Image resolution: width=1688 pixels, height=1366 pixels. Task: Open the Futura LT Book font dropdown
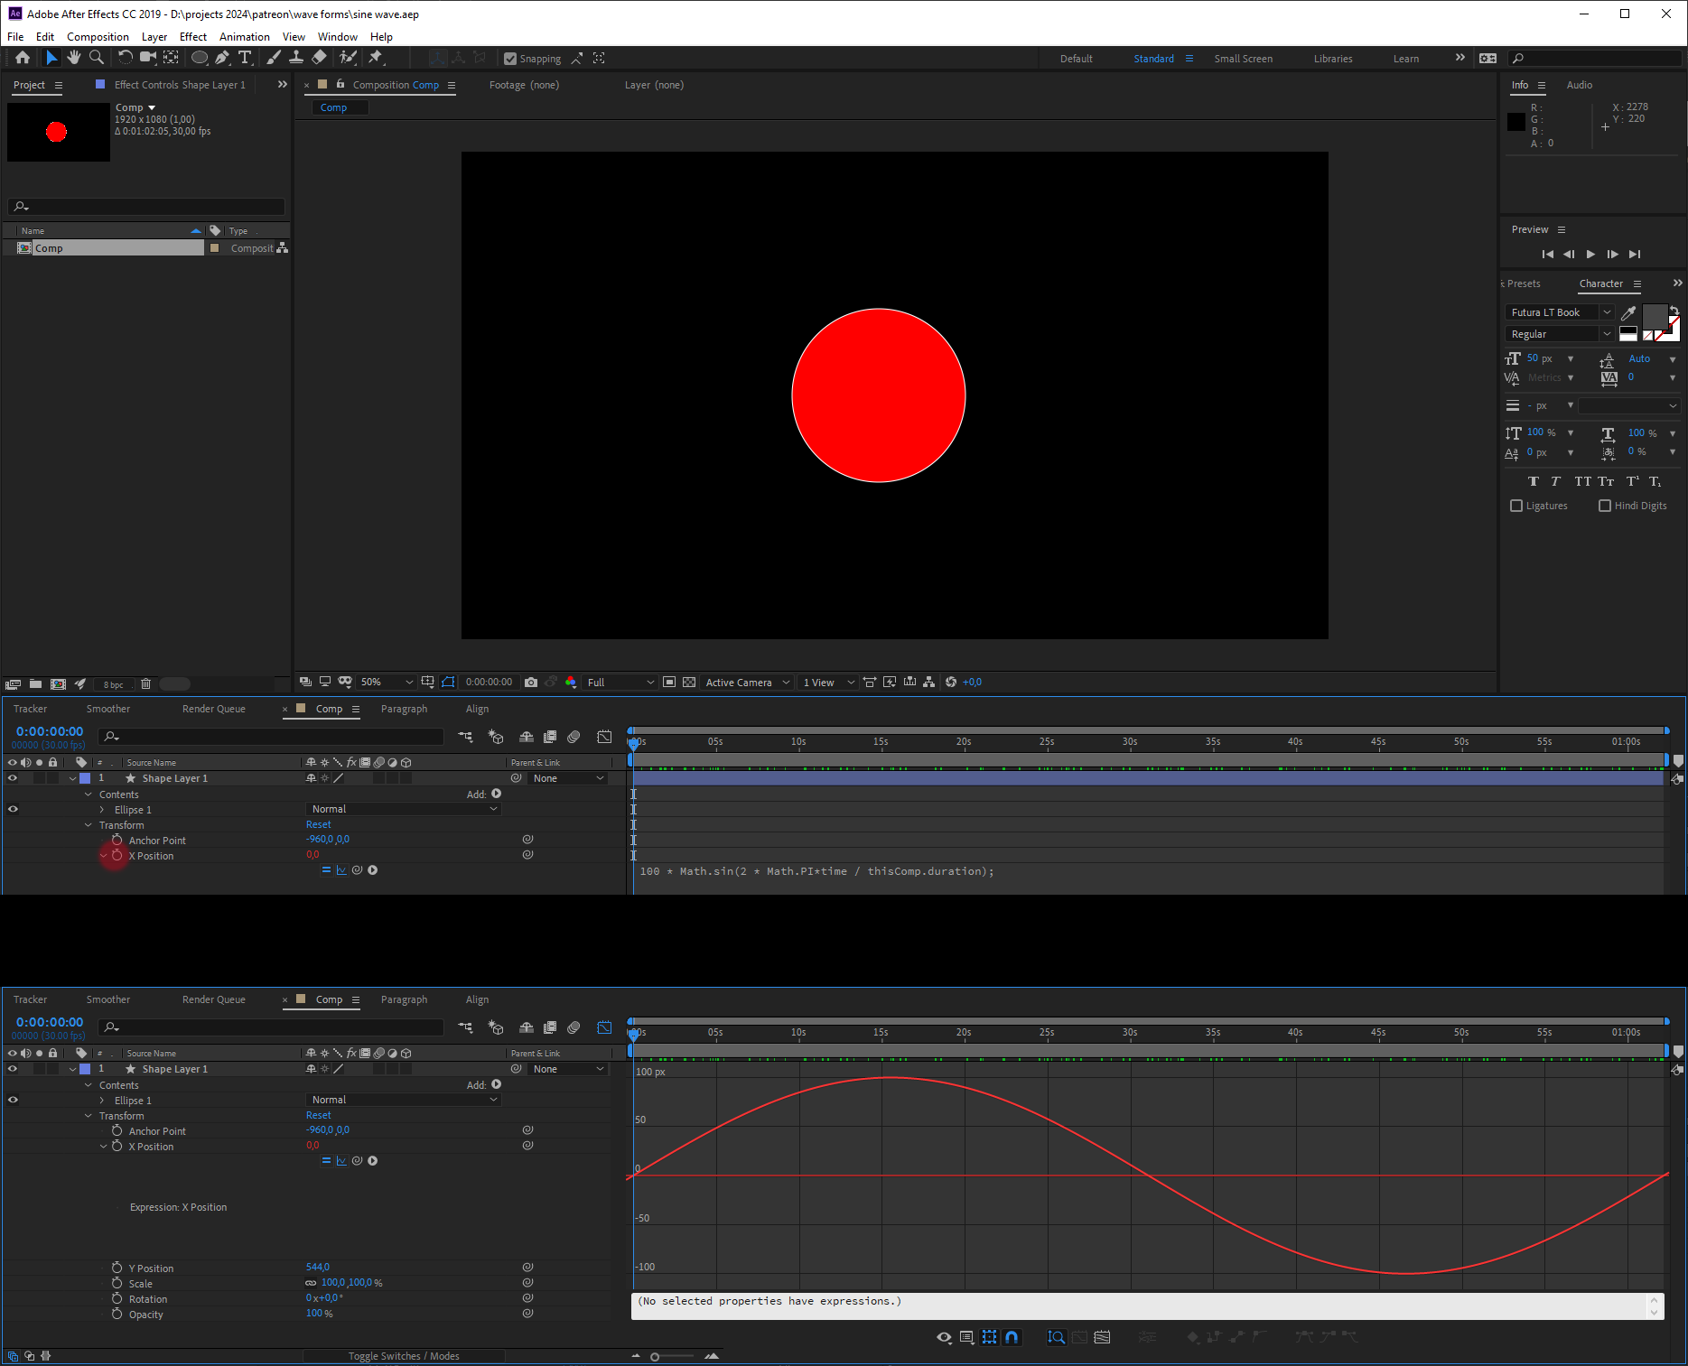click(1560, 312)
